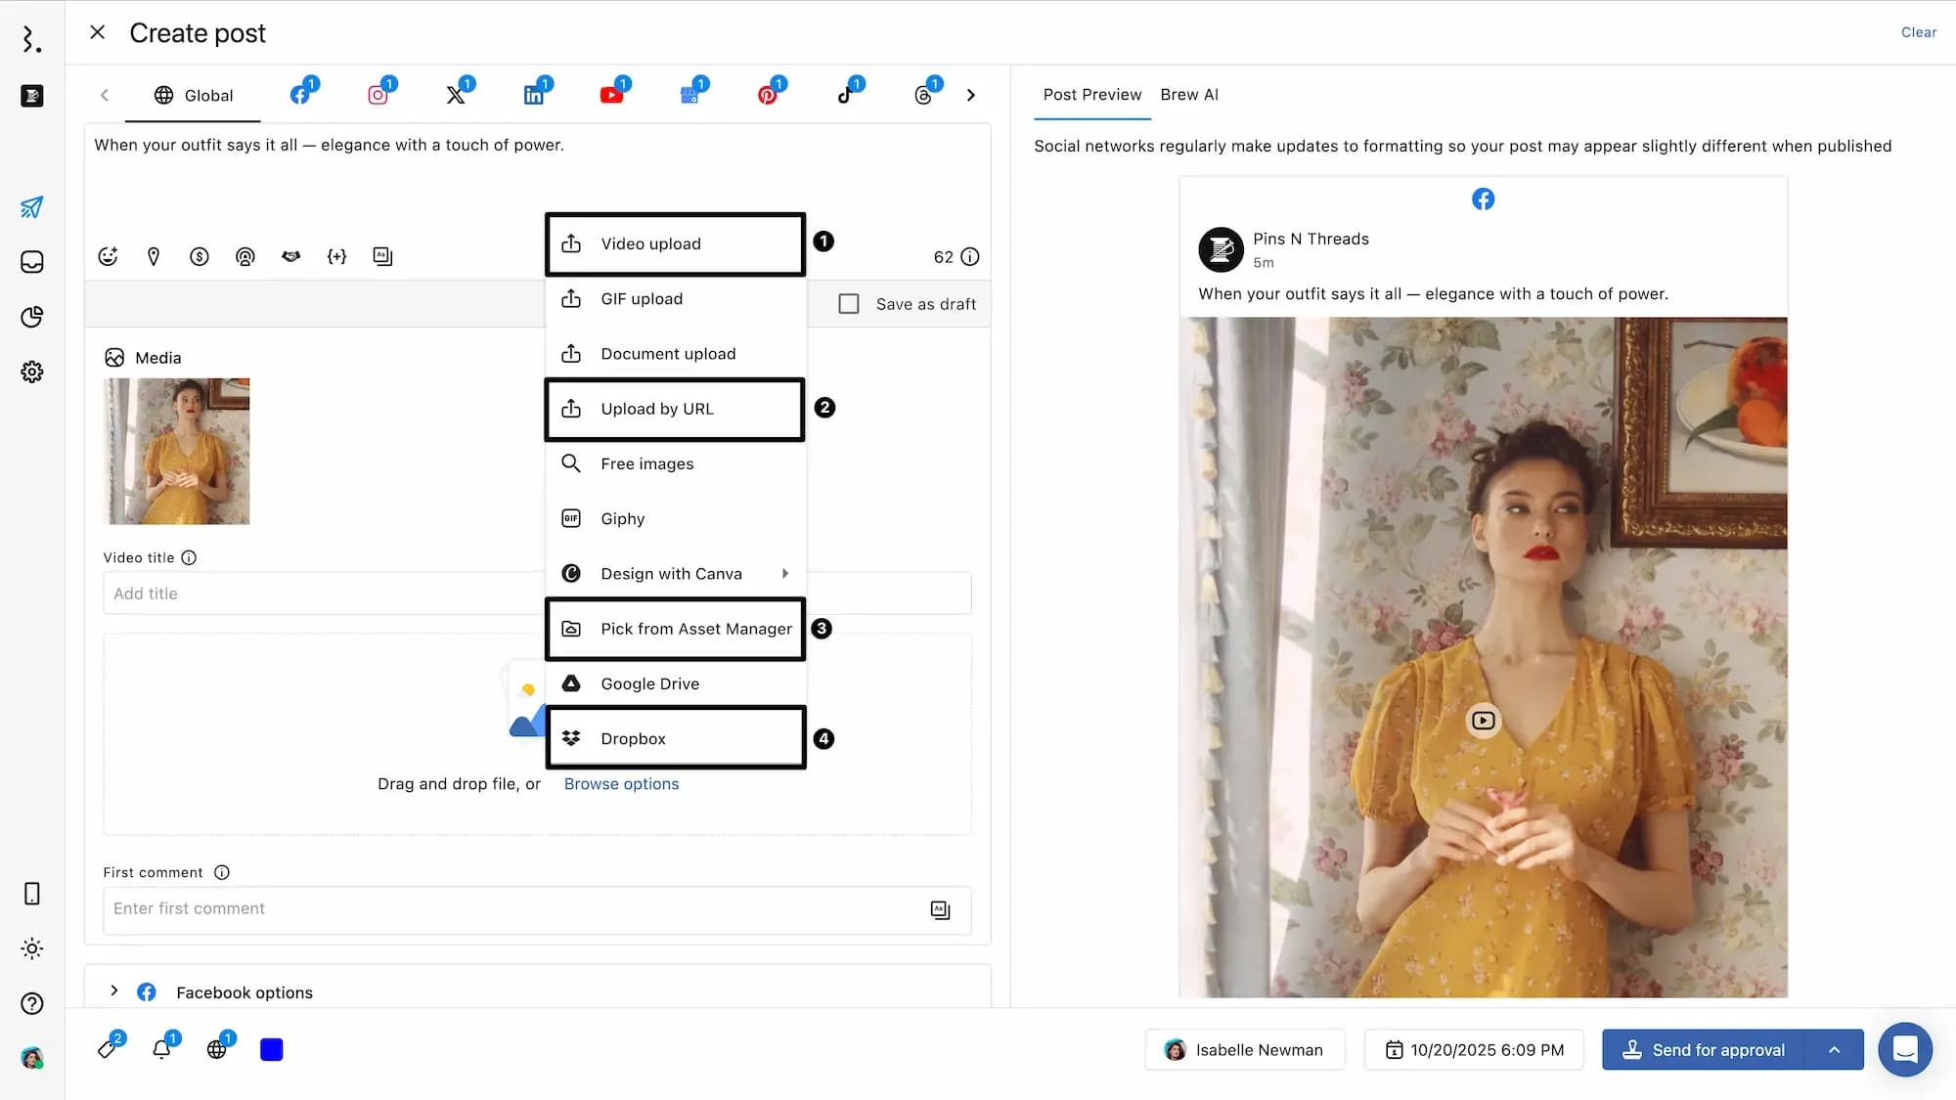Click the blue color swatch
The image size is (1956, 1100).
pyautogui.click(x=272, y=1049)
